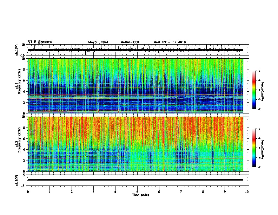Click the "-3" label on ch.2 color scale
The width and height of the screenshot is (278, 215).
(x=259, y=129)
